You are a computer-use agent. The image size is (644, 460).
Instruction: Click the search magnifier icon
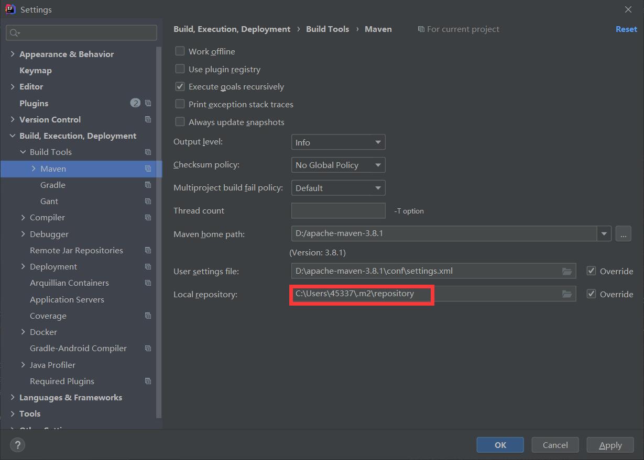click(x=14, y=32)
